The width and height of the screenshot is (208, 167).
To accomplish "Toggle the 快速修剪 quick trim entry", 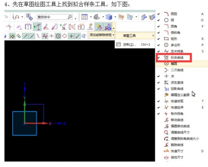I will tap(180, 101).
